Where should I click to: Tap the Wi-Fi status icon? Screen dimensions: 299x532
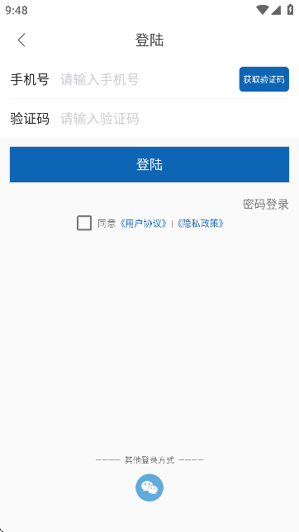263,10
